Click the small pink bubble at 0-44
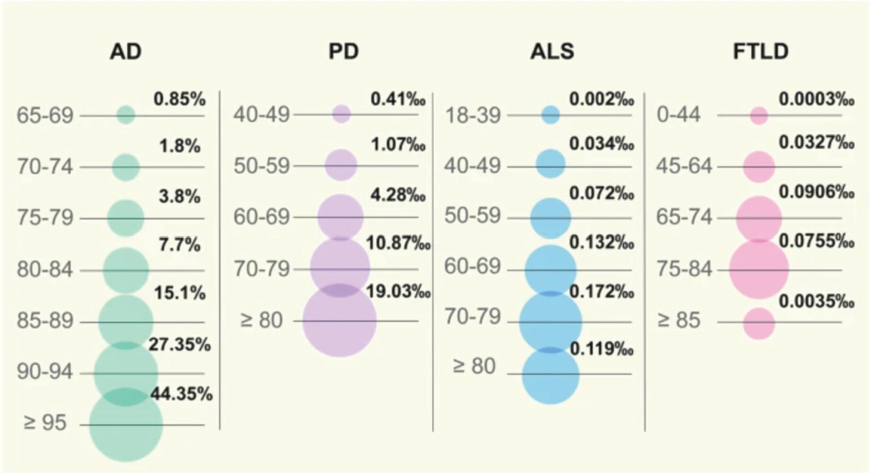This screenshot has height=473, width=870. pos(759,115)
